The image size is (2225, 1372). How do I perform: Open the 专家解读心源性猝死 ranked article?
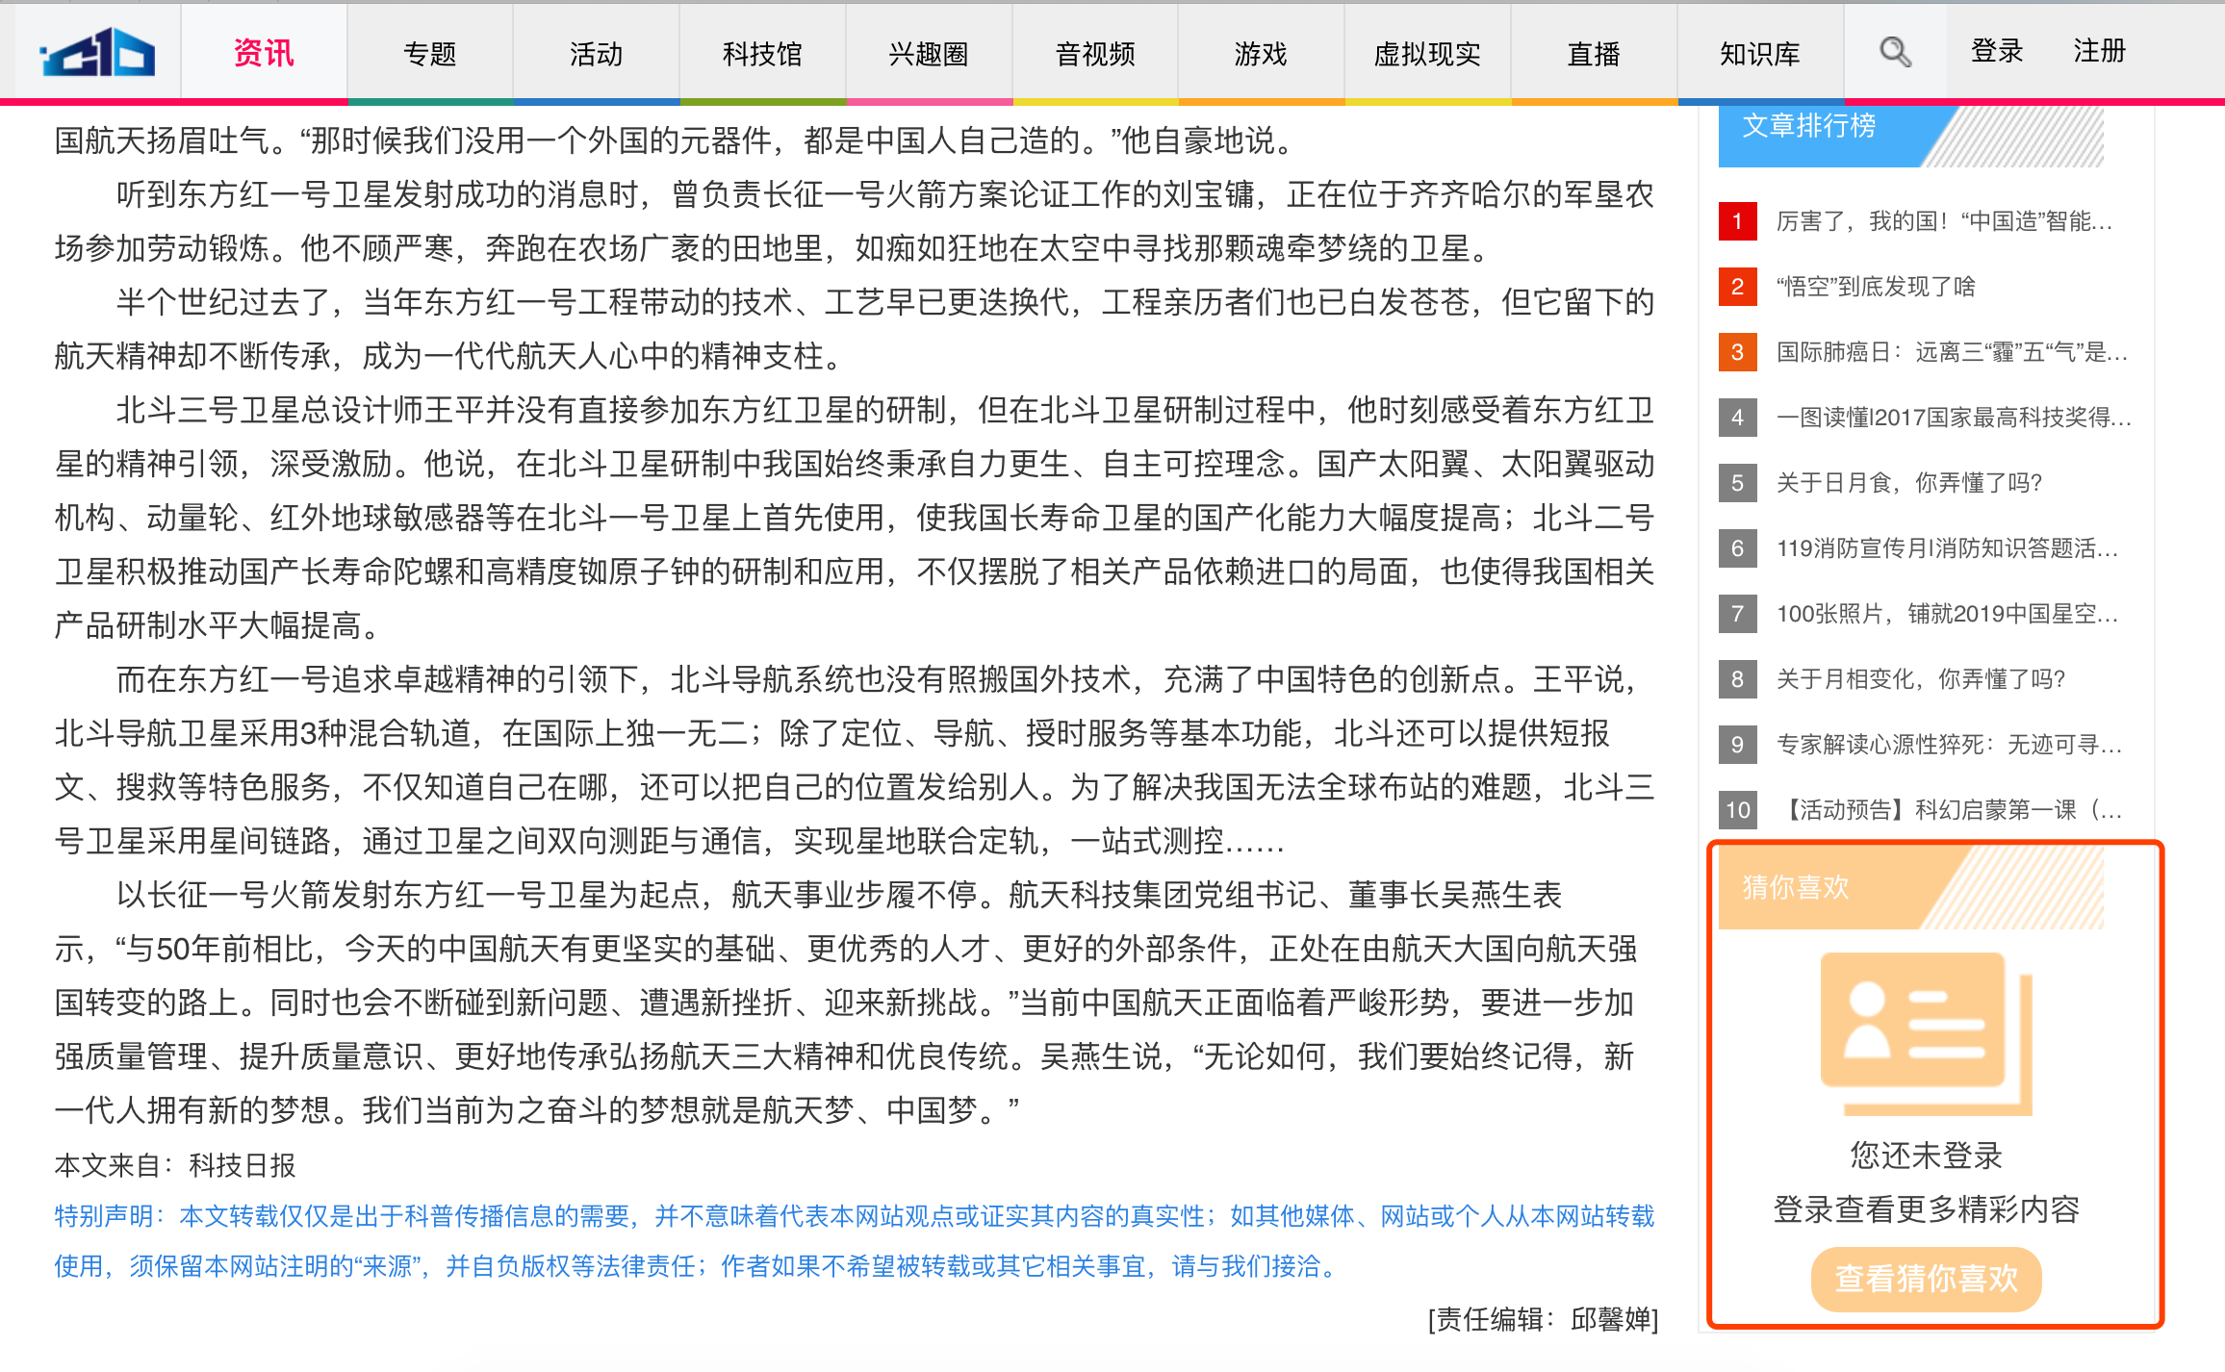coord(1948,745)
